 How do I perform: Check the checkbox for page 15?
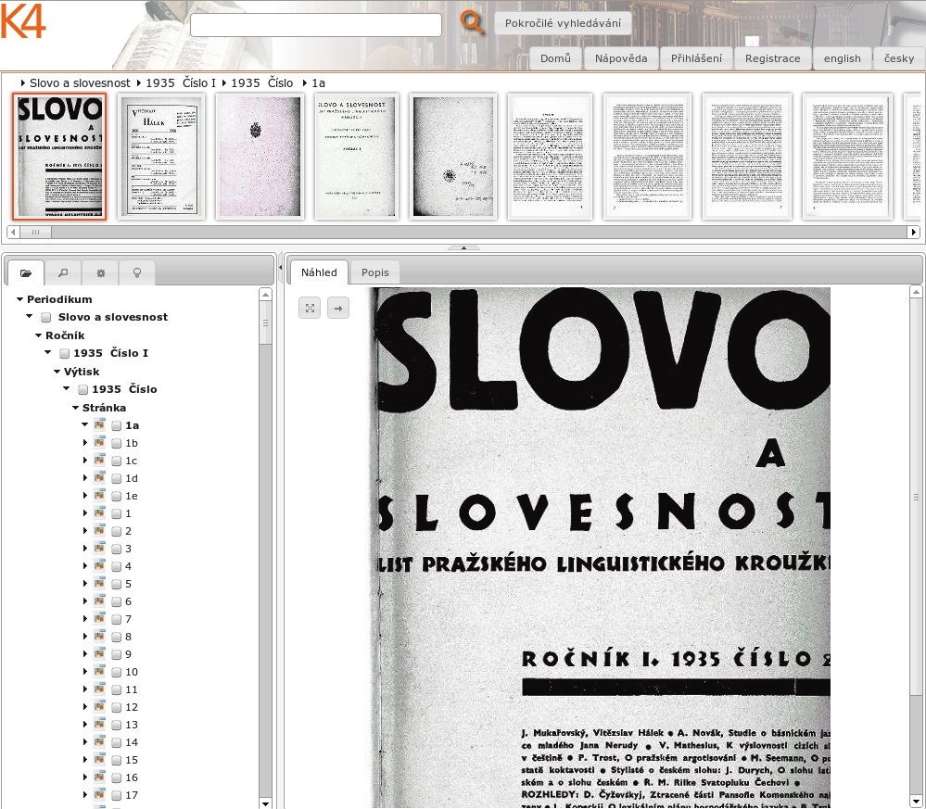coord(117,761)
